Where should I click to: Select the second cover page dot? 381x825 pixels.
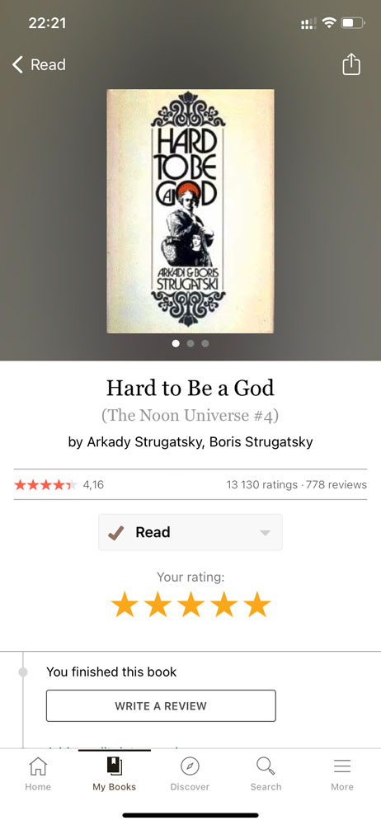pos(190,343)
